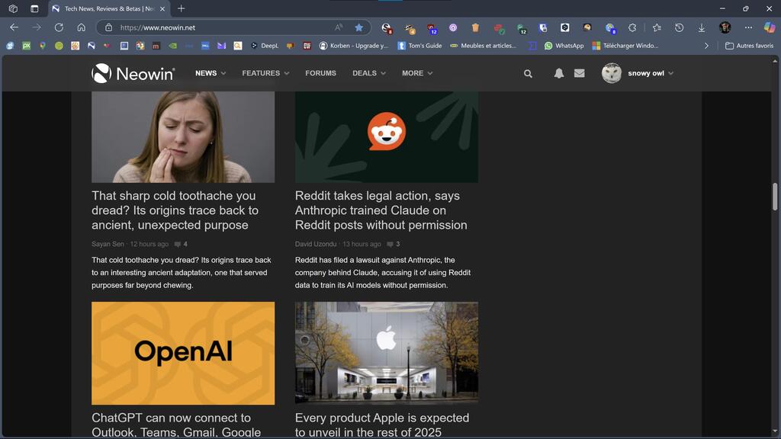The image size is (781, 439).
Task: Open the FORUMS page
Action: pos(321,73)
